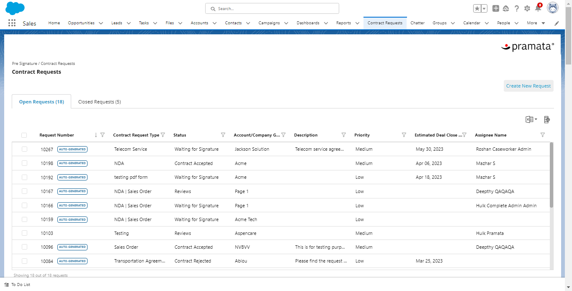Screen dimensions: 572x291
Task: Open the Excel export dropdown arrow beside it
Action: pyautogui.click(x=536, y=120)
